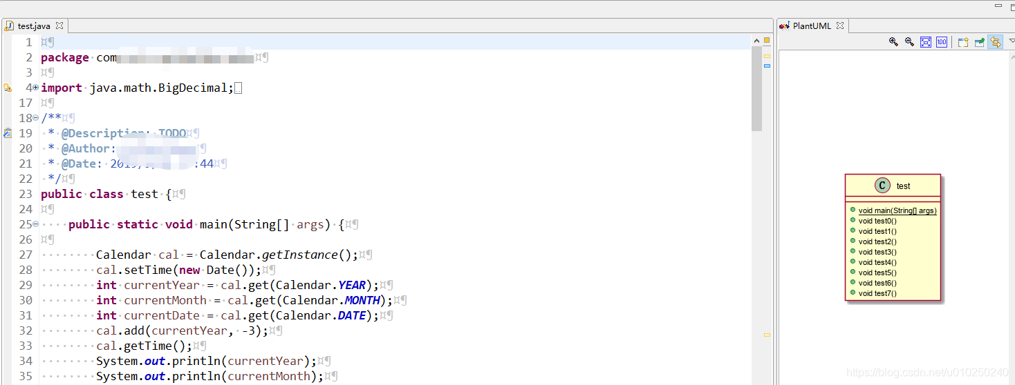This screenshot has width=1015, height=385.
Task: Click the 'package' keyword on line 2
Action: coord(65,58)
